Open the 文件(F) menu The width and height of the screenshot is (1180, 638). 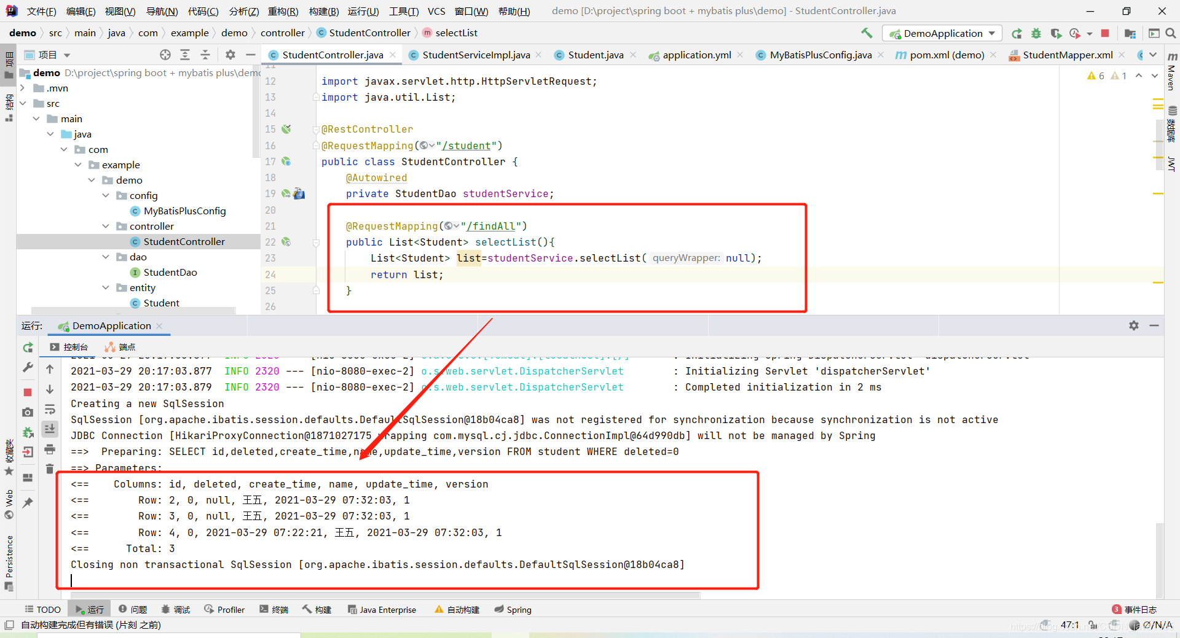click(x=41, y=11)
